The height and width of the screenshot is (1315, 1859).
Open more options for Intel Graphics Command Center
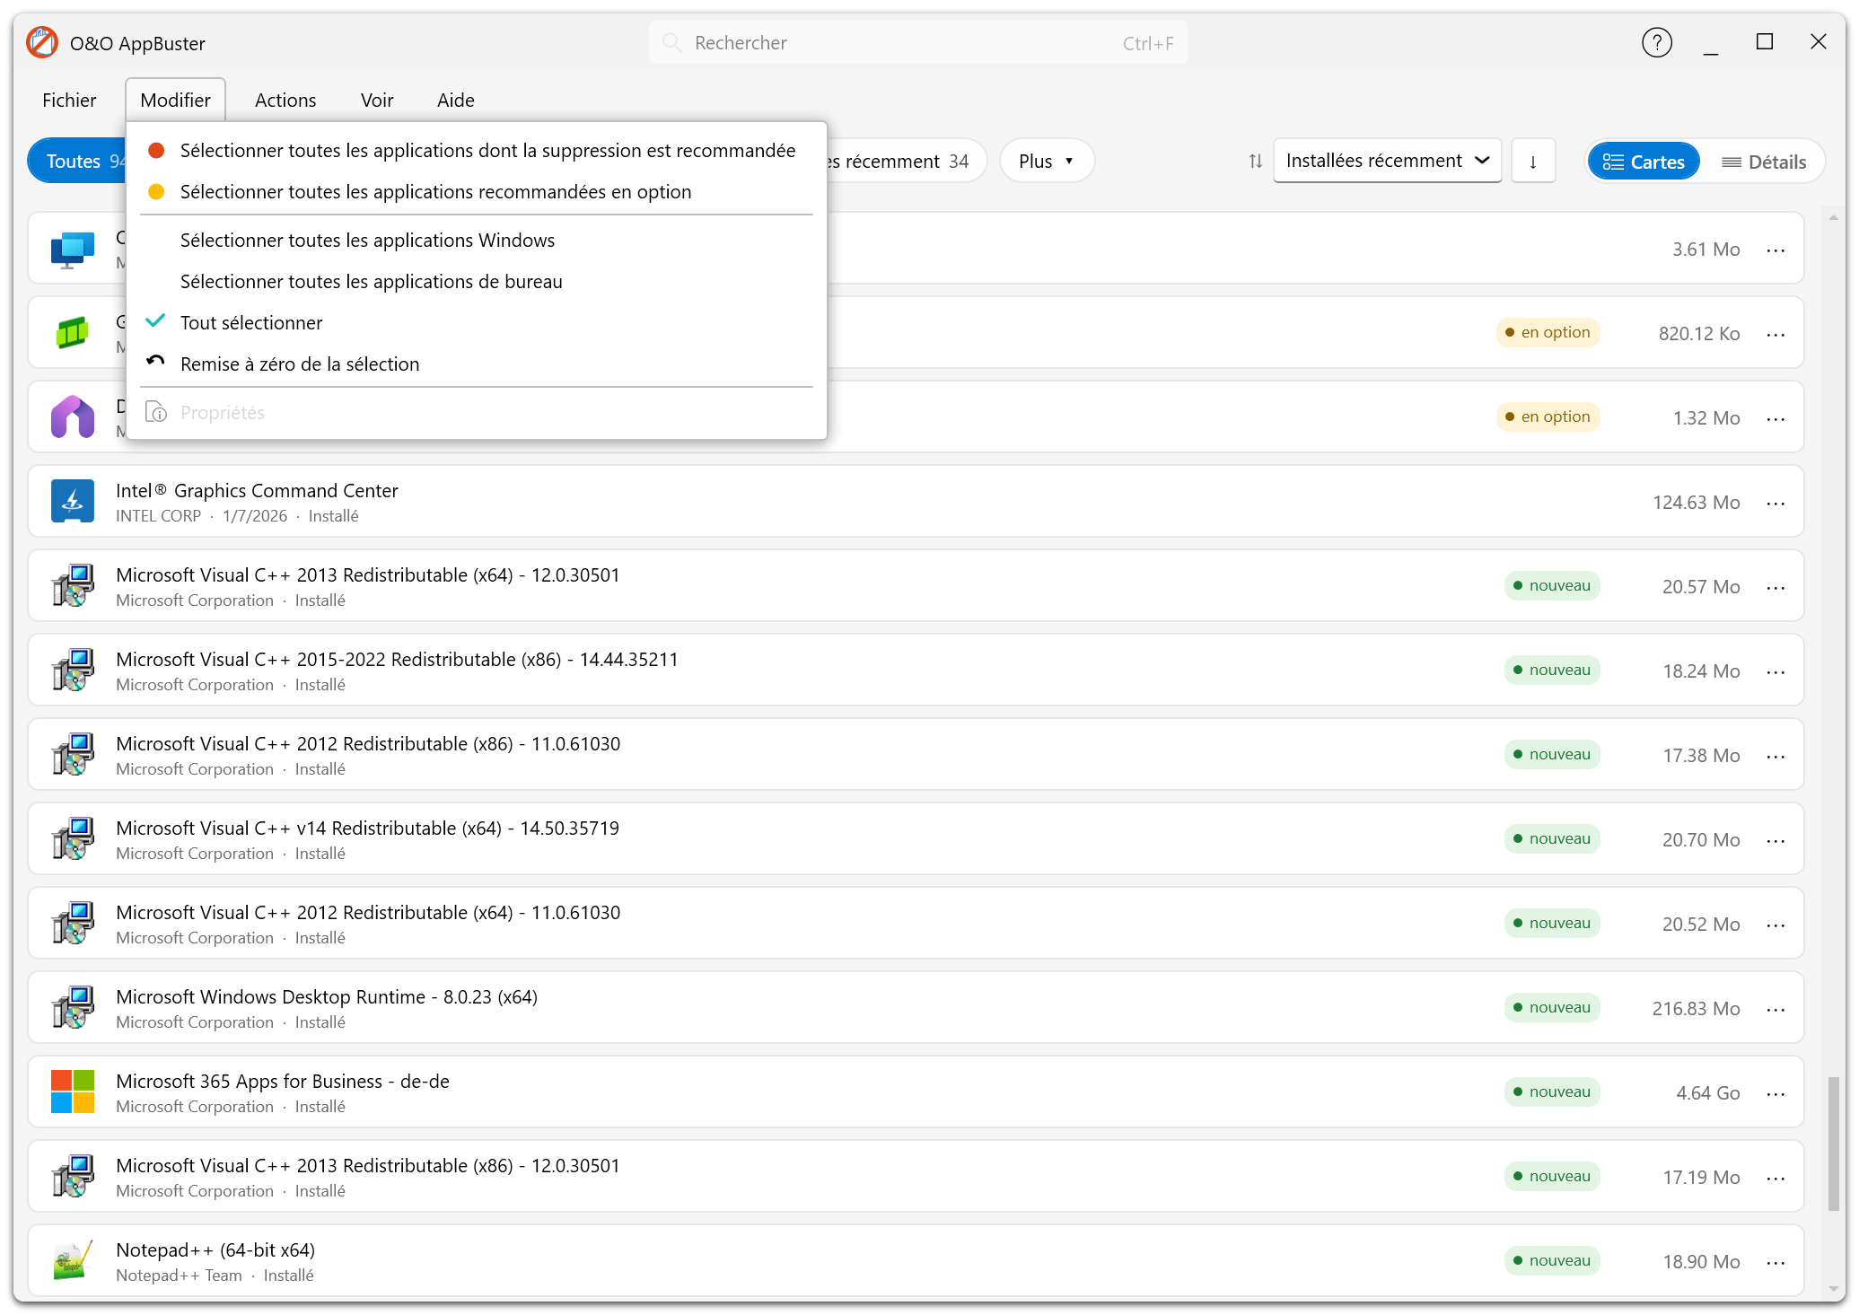[x=1776, y=503]
